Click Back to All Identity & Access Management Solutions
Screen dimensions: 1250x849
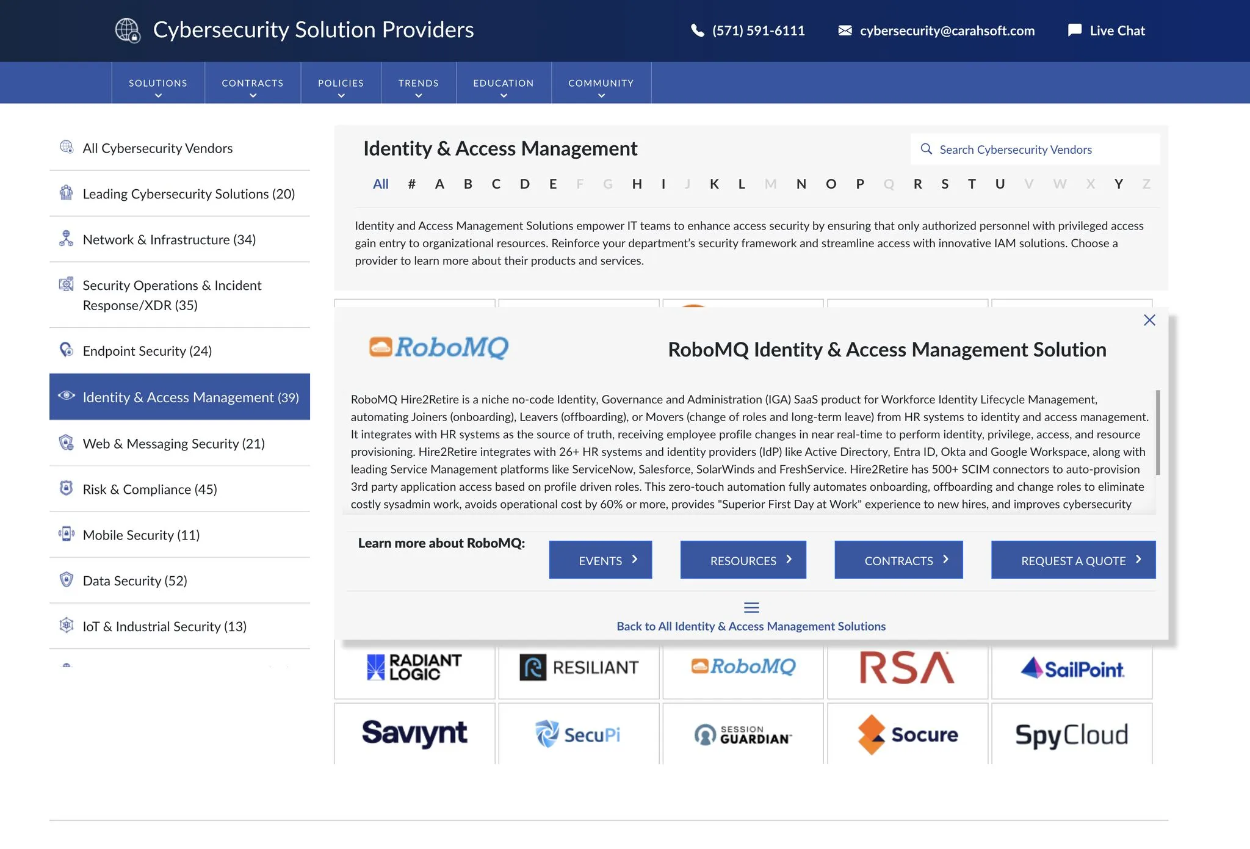(751, 626)
